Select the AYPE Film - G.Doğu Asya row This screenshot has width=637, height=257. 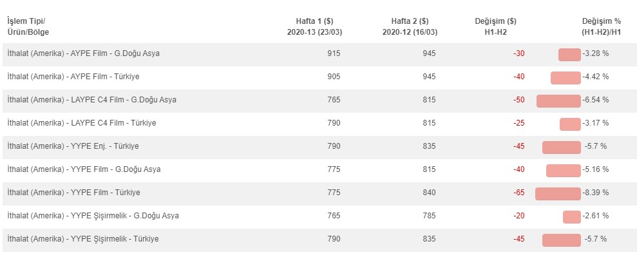[x=318, y=53]
